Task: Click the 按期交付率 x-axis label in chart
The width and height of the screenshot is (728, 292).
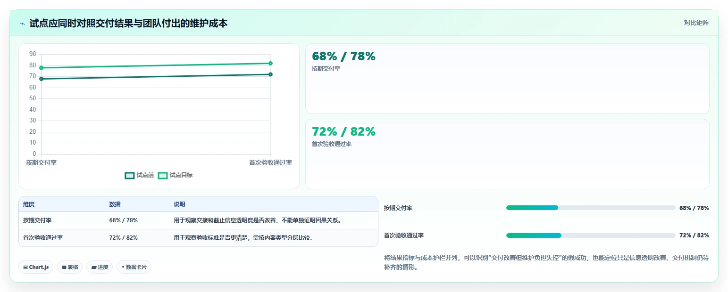Action: point(42,162)
